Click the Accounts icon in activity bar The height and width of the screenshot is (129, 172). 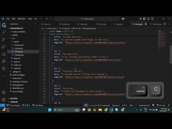(3, 92)
